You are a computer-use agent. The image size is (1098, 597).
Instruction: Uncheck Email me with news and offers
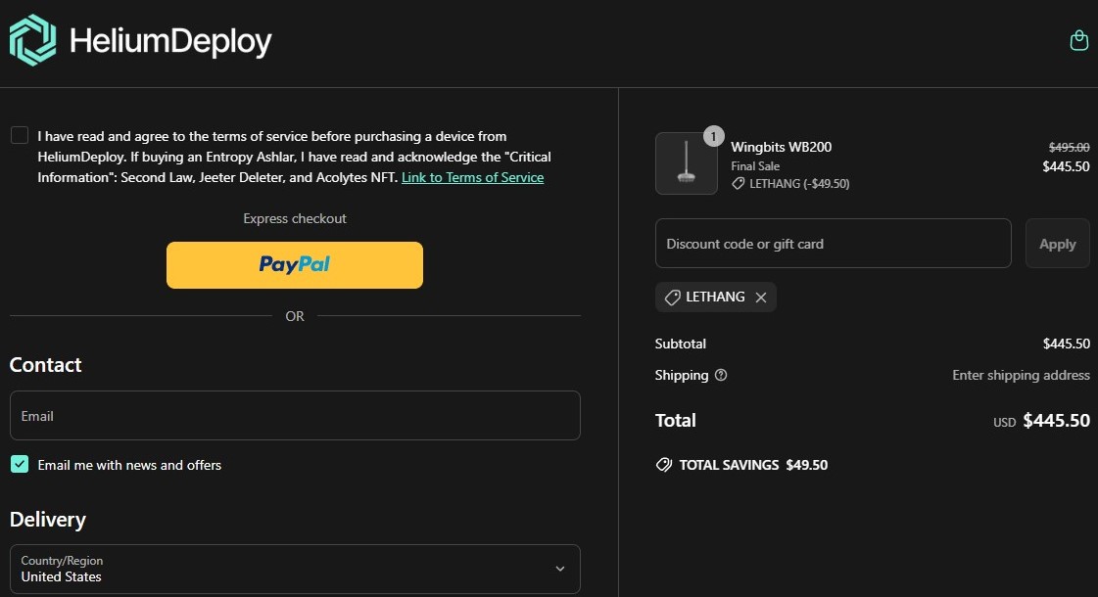pyautogui.click(x=20, y=464)
